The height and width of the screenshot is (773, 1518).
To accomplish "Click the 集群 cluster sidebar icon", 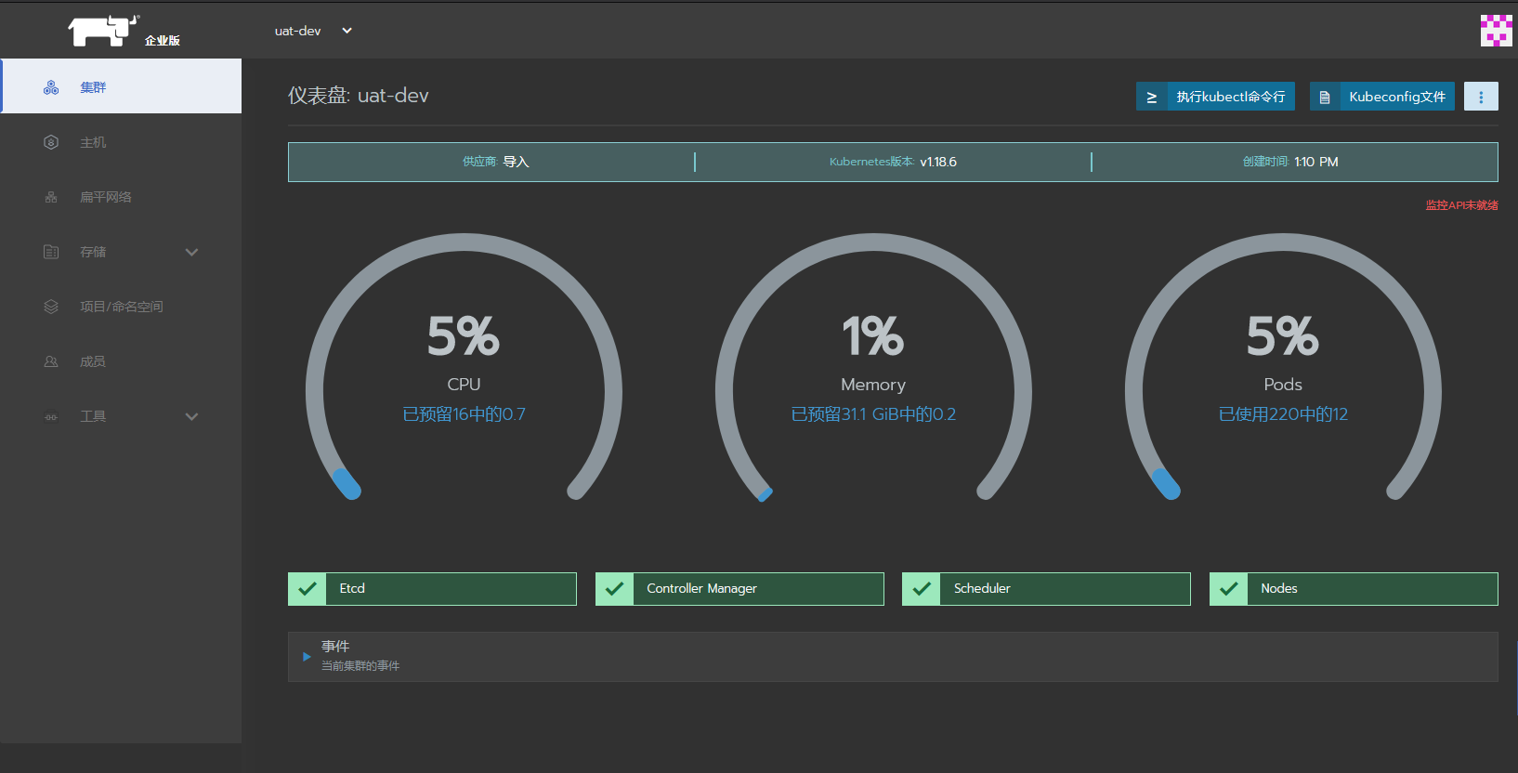I will (x=51, y=87).
